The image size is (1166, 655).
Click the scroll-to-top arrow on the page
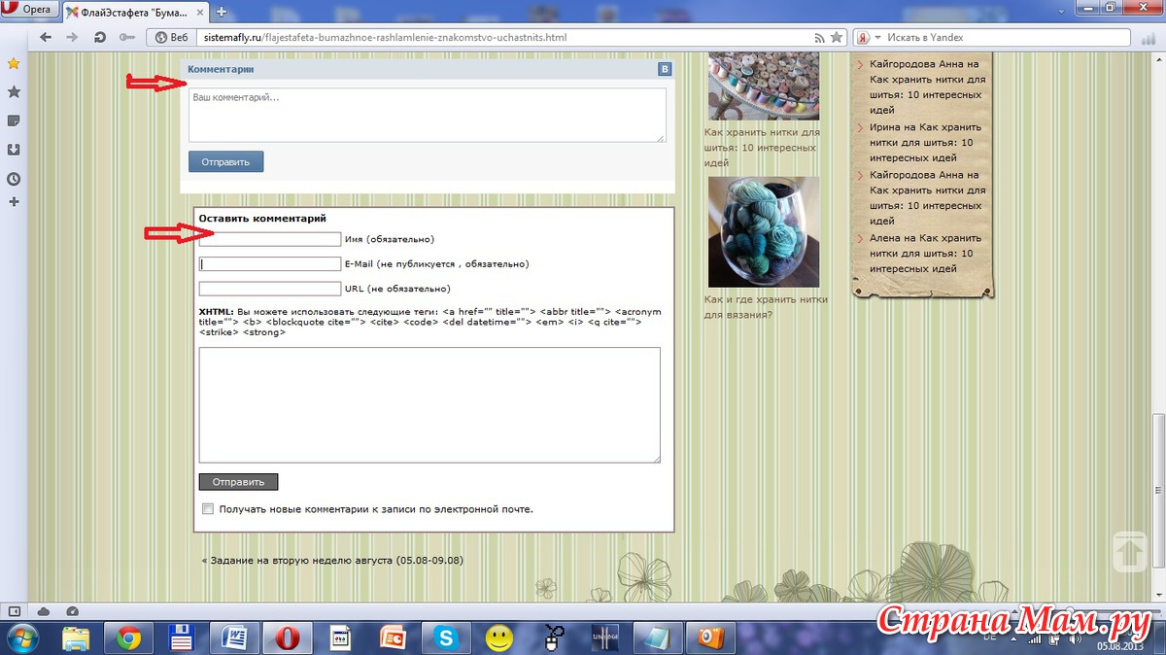tap(1130, 551)
